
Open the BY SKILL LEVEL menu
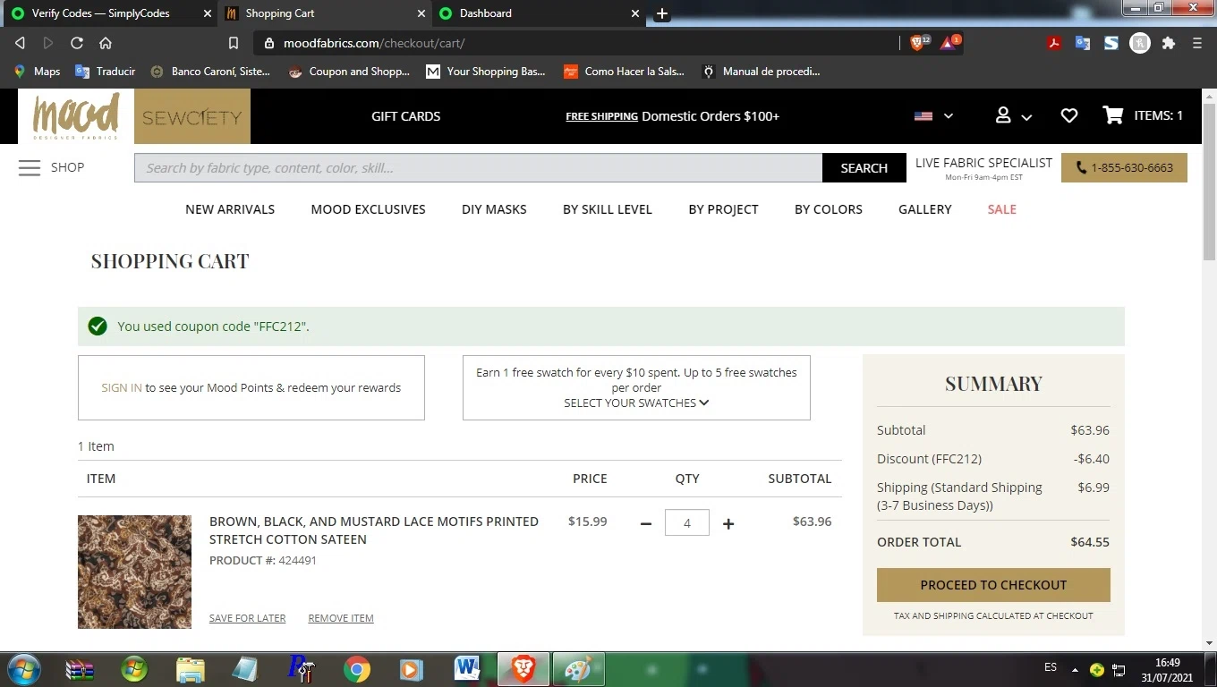click(x=608, y=209)
